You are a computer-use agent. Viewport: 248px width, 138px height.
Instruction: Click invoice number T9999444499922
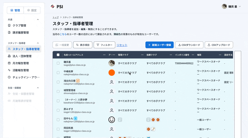(184, 63)
